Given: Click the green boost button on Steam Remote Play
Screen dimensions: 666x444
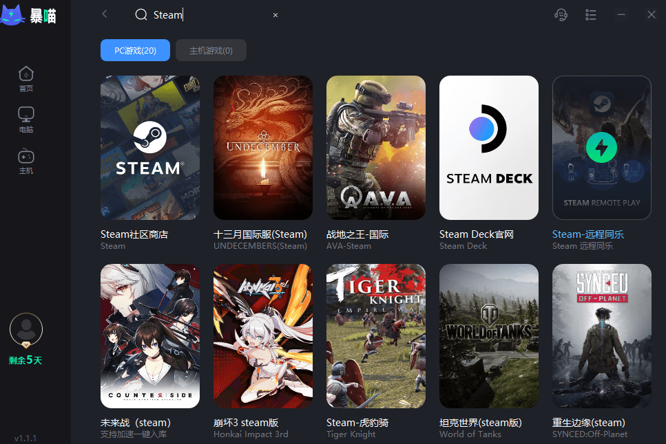Looking at the screenshot, I should [x=601, y=148].
